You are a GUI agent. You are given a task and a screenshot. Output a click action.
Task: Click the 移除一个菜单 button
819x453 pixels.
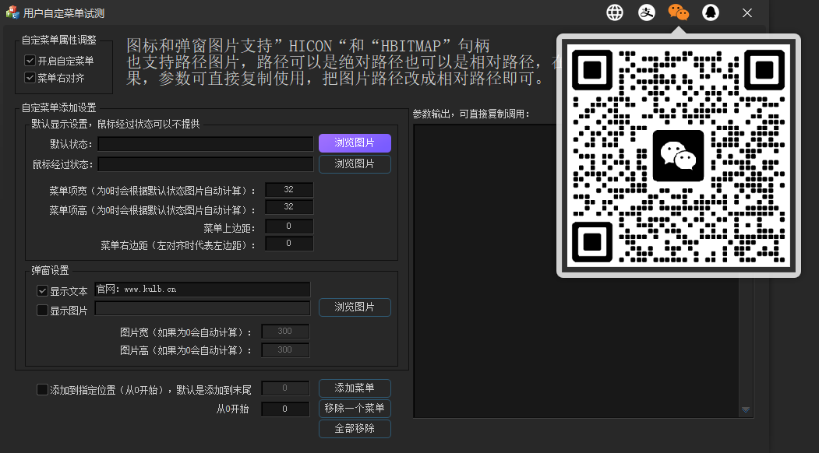pos(355,408)
